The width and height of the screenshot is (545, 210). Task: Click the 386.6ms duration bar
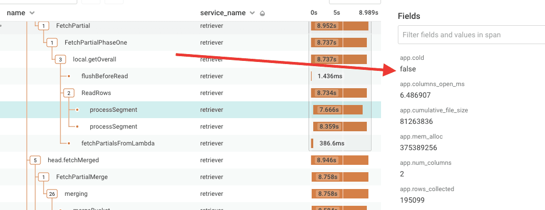(x=312, y=143)
